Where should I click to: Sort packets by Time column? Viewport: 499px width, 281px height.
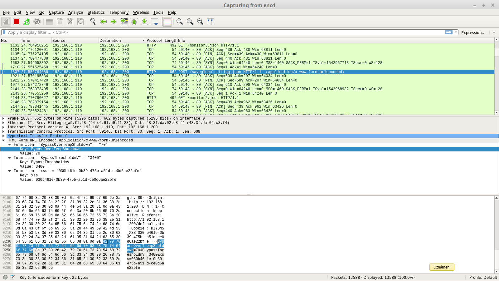(36, 40)
